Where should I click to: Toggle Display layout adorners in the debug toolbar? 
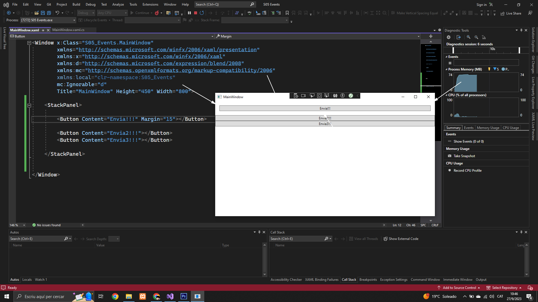pyautogui.click(x=319, y=96)
